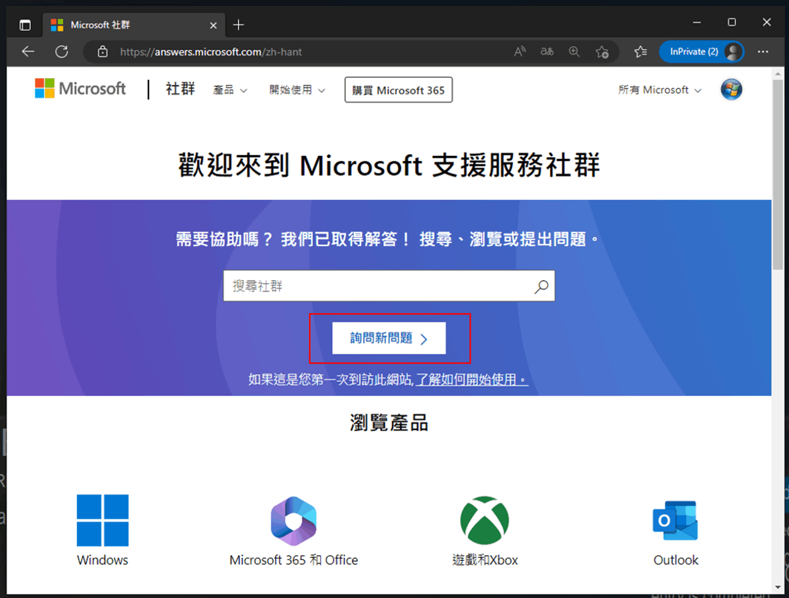Open tab actions menu icon in title bar
Viewport: 789px width, 598px height.
tap(25, 25)
